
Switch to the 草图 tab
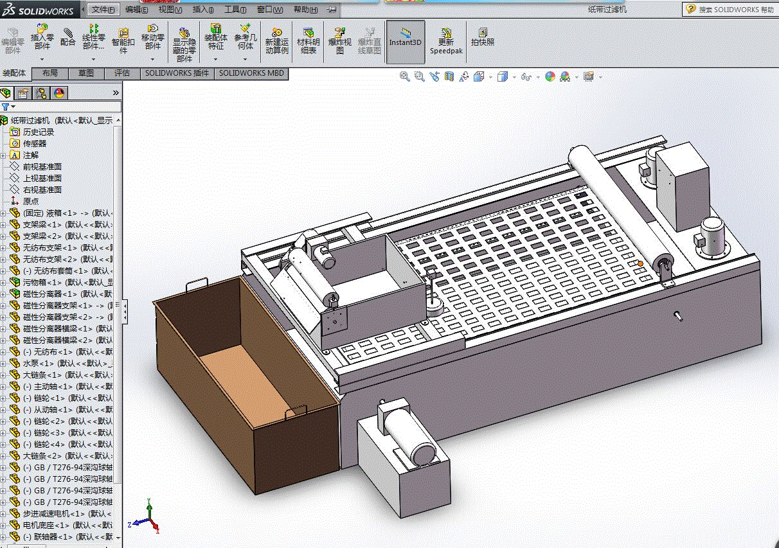[85, 73]
